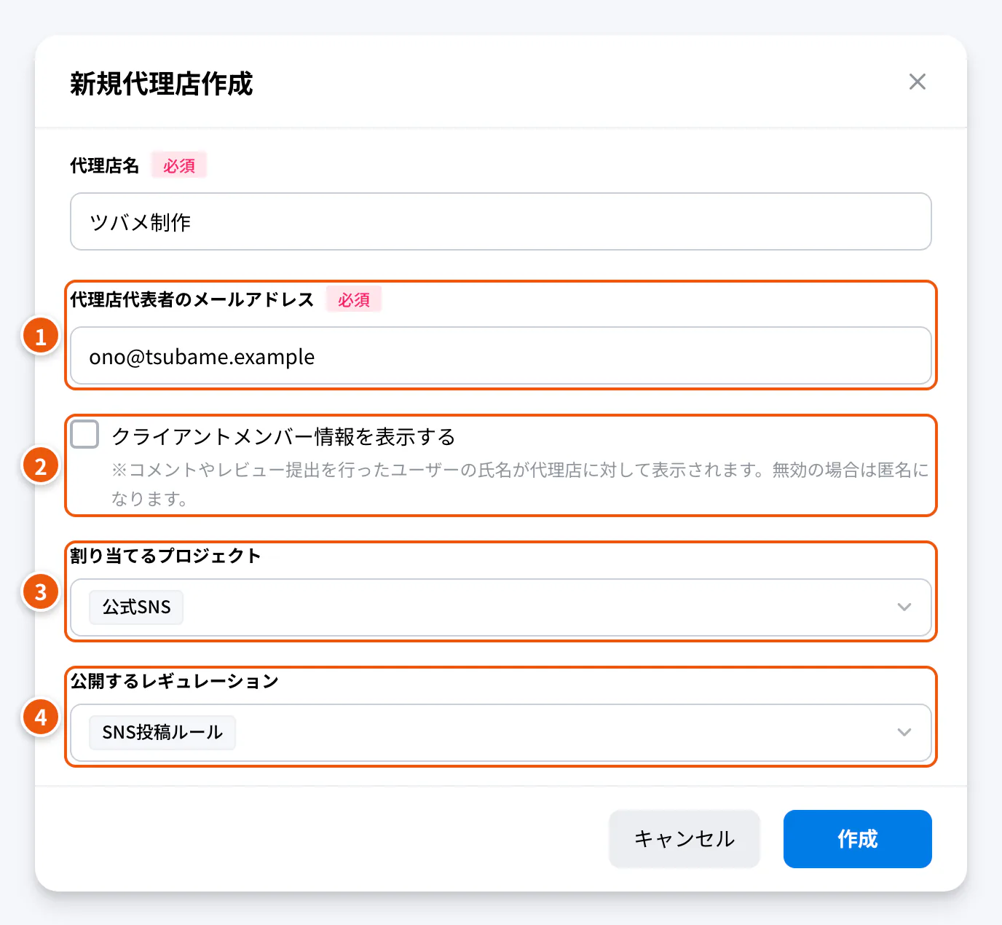The image size is (1002, 925).
Task: Click the 代理店名 field label
Action: 104,165
